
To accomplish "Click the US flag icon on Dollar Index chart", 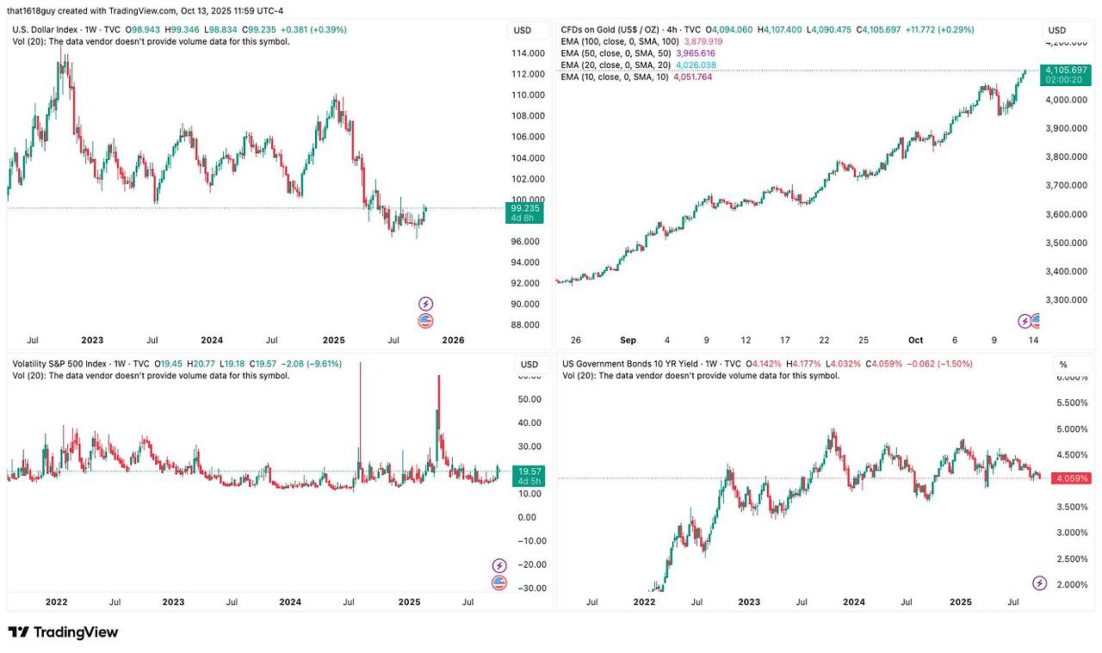I will click(425, 321).
